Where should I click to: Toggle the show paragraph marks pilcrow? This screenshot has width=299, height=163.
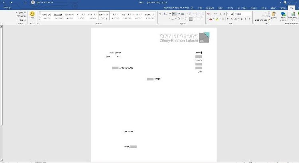tap(160, 14)
